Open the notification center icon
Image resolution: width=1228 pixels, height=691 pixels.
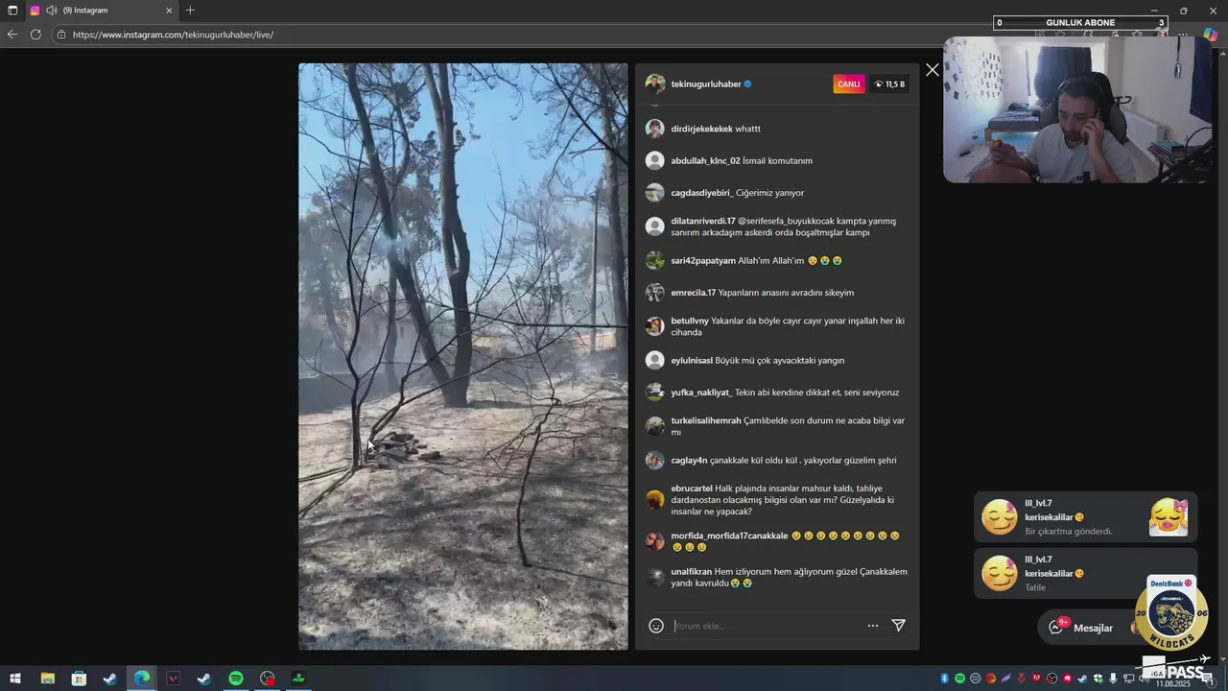coord(1209,679)
